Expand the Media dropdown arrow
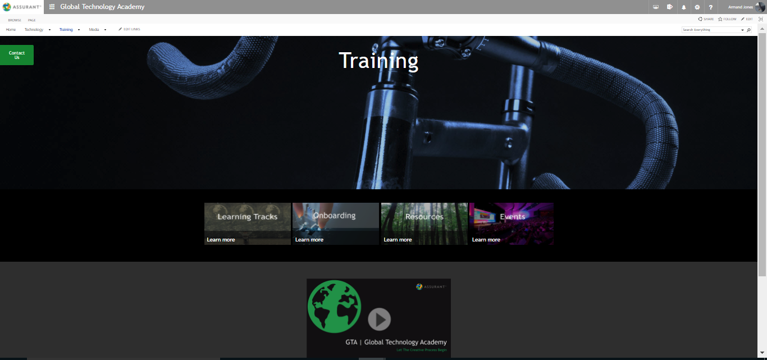The width and height of the screenshot is (767, 360). 105,30
